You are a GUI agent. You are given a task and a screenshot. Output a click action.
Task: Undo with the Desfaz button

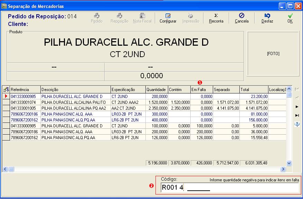267,18
